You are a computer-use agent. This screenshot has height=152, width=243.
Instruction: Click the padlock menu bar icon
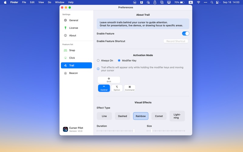(155, 2)
